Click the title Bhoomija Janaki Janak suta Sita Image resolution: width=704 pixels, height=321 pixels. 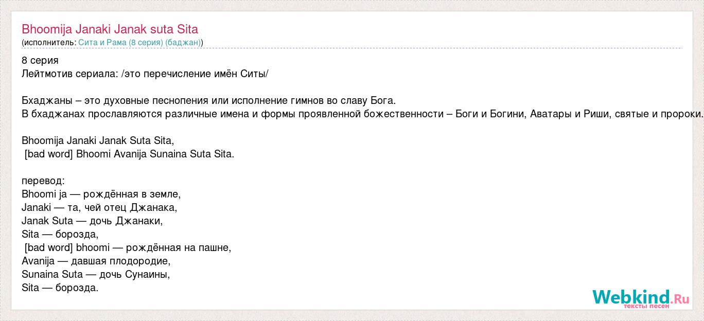110,29
